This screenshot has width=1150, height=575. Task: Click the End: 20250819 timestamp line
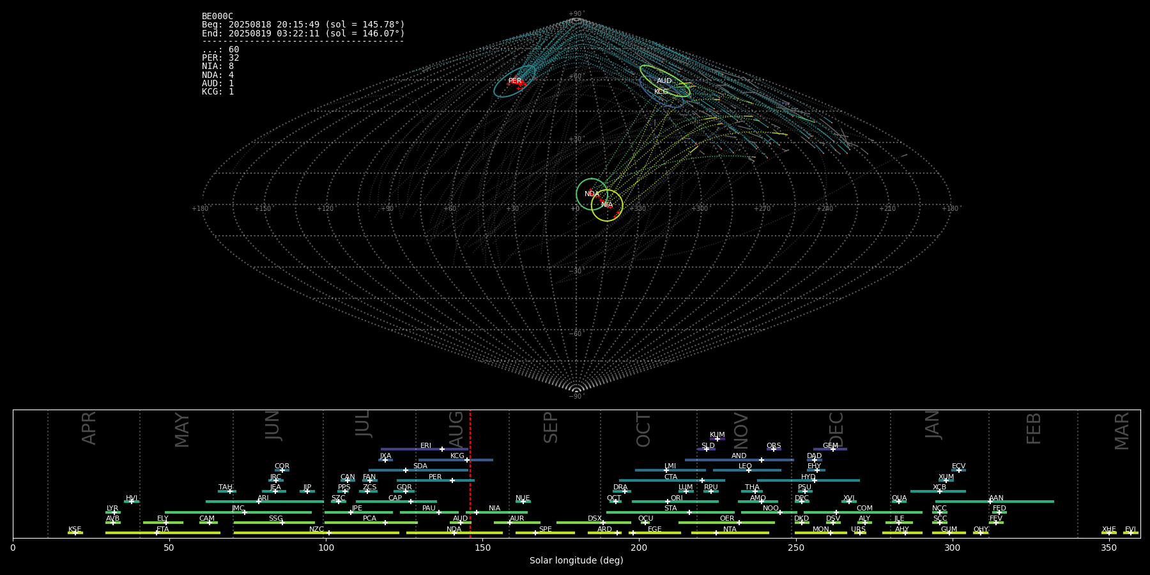coord(303,33)
